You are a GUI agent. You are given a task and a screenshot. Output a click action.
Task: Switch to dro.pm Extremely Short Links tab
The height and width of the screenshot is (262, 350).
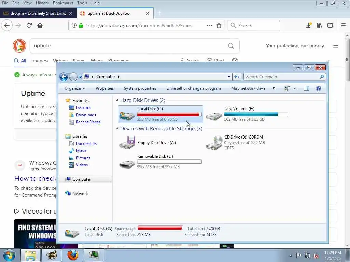coord(38,13)
